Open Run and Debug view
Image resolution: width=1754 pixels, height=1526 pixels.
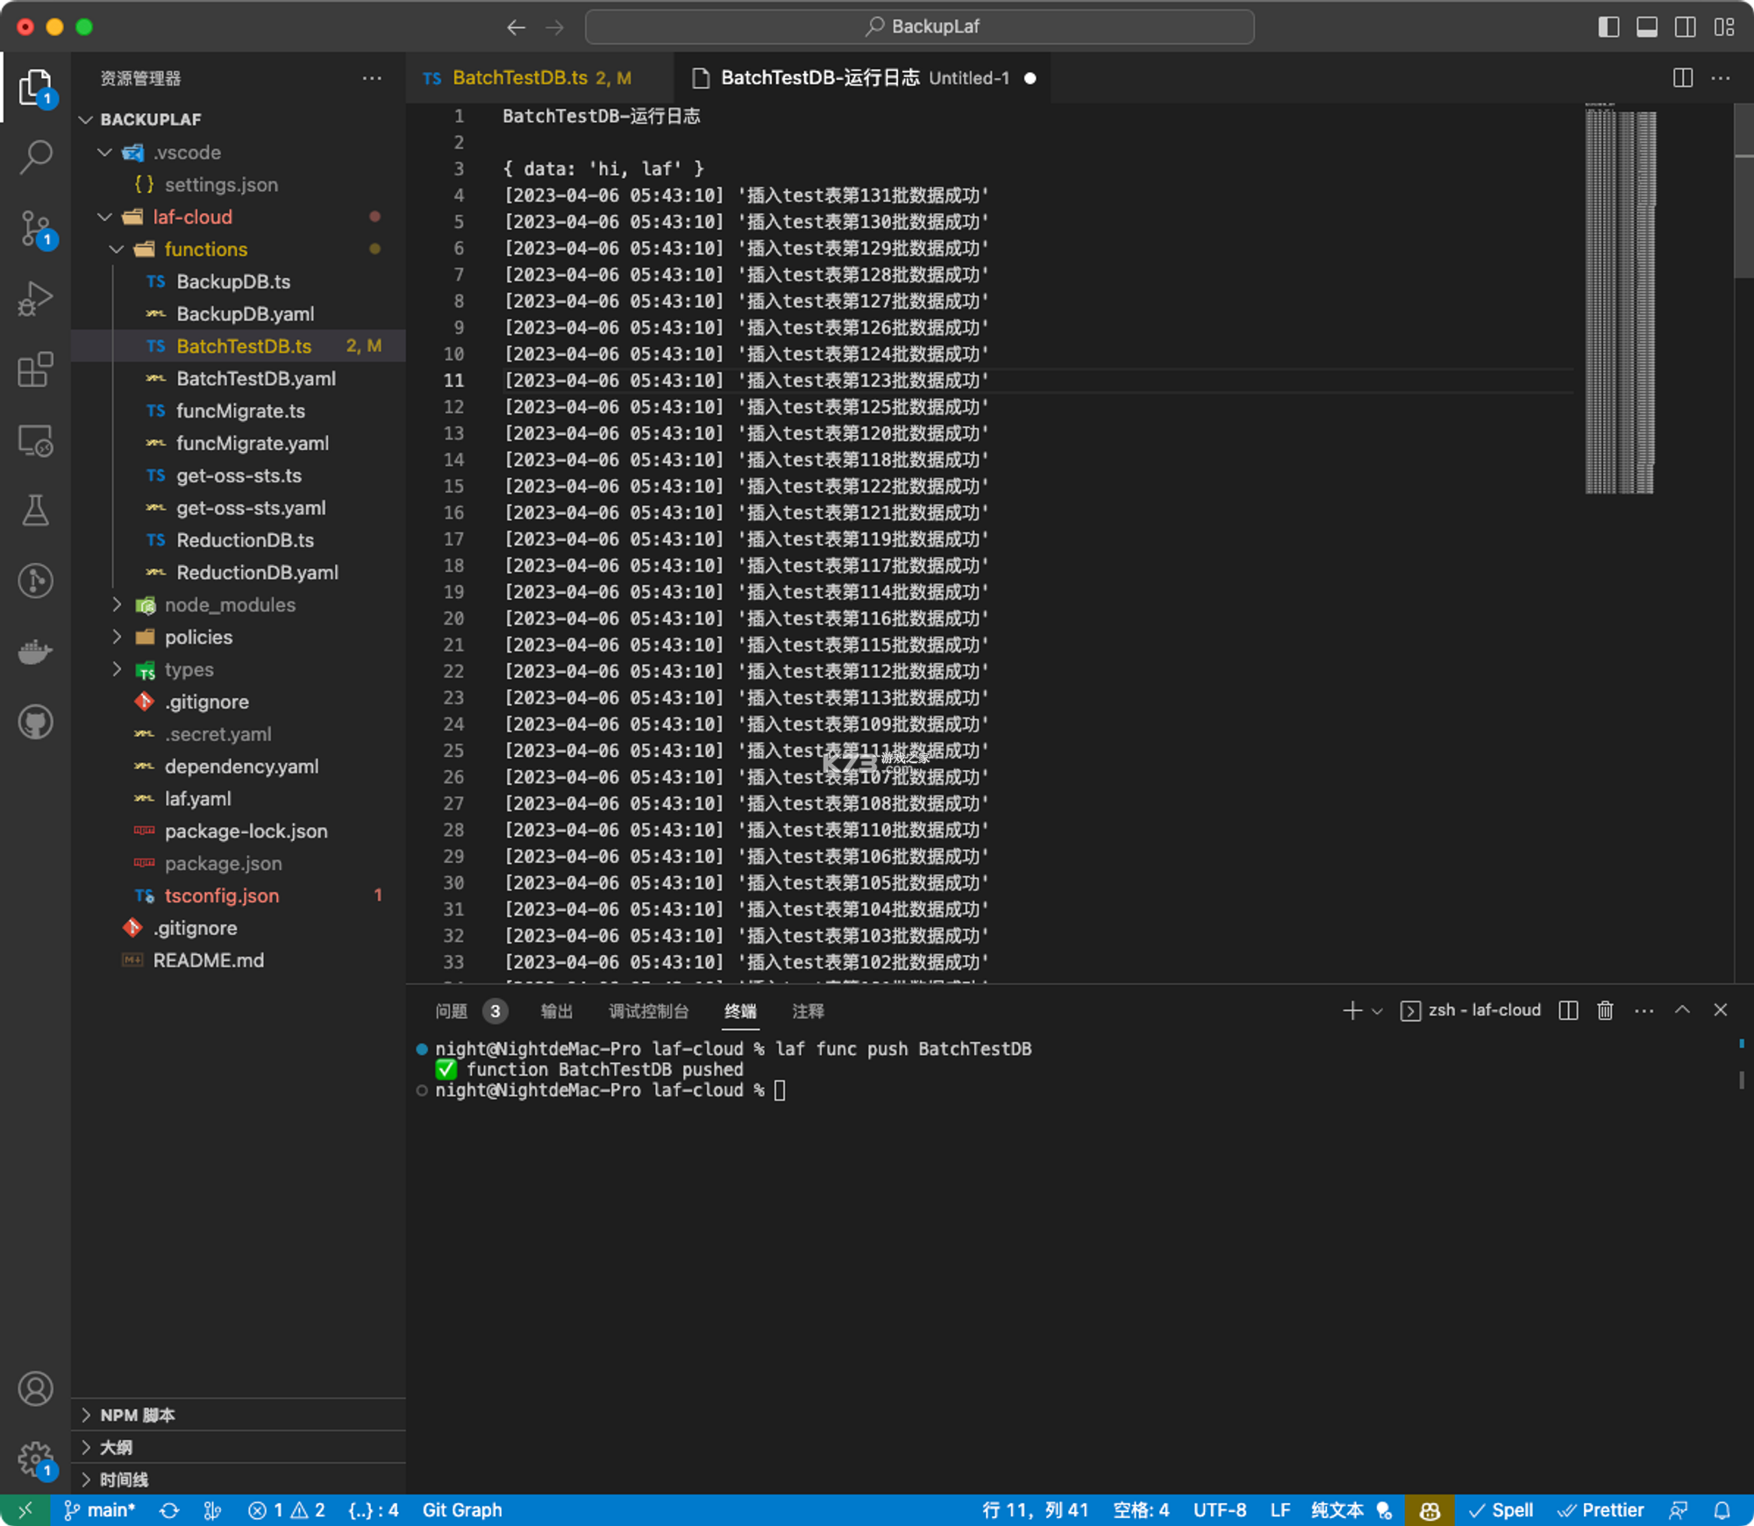(x=36, y=299)
